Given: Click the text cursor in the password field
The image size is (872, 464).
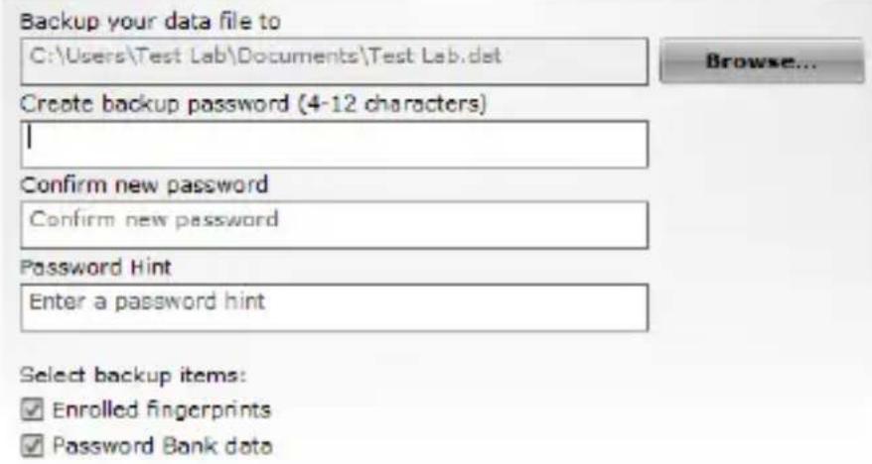Looking at the screenshot, I should [32, 138].
